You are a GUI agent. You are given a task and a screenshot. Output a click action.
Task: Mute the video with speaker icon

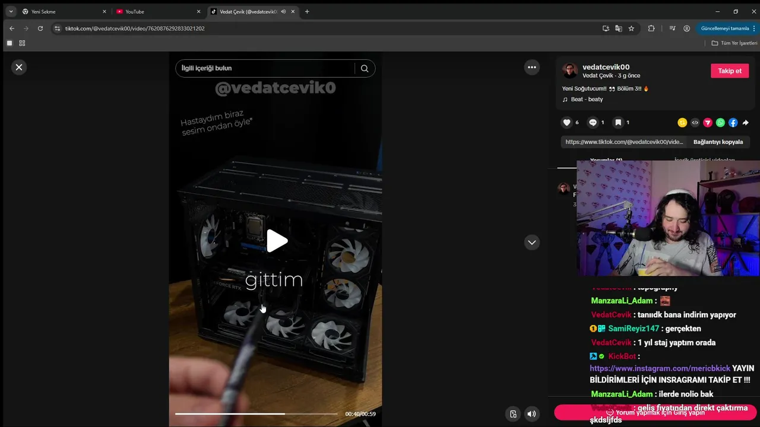tap(531, 414)
